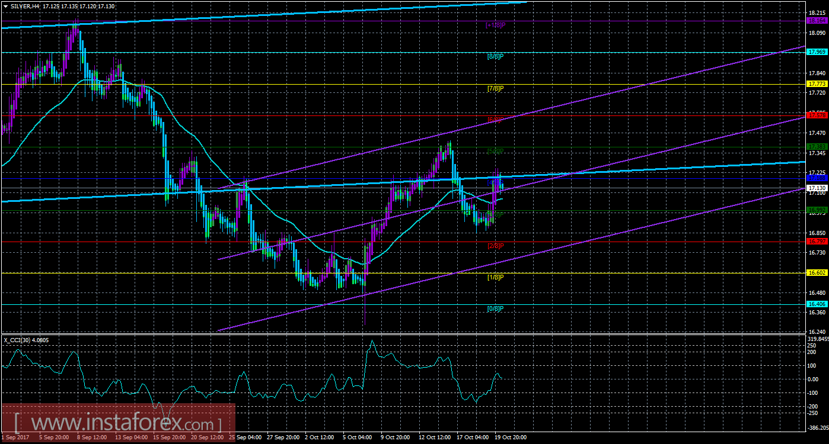Click the 17.720 price axis value
The image size is (829, 444).
[817, 94]
